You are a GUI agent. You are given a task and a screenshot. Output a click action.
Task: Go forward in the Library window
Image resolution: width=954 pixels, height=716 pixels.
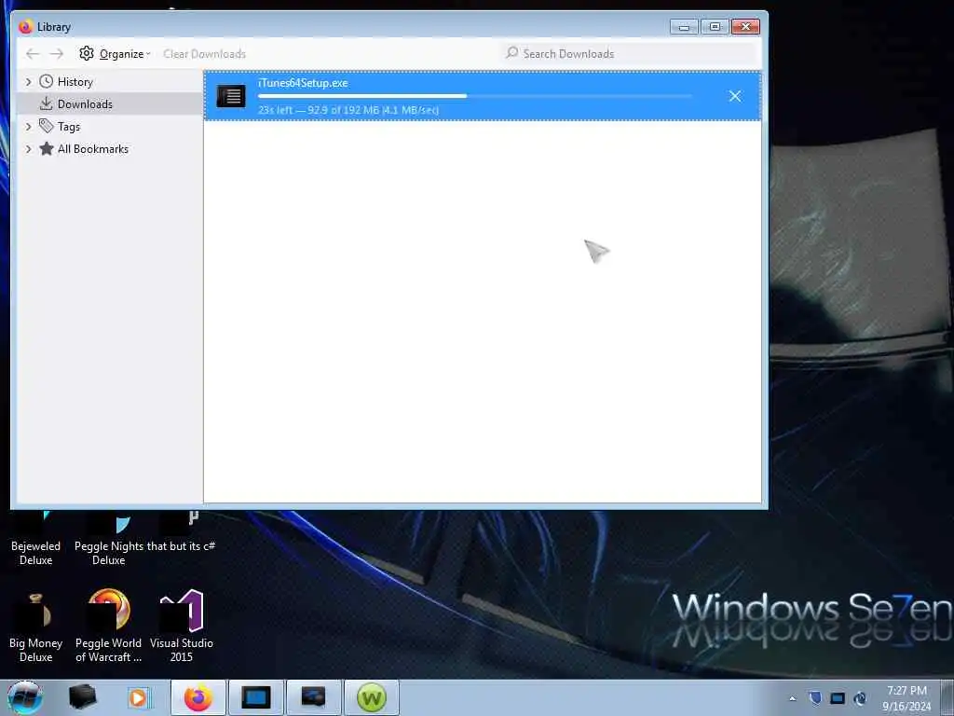[x=57, y=54]
